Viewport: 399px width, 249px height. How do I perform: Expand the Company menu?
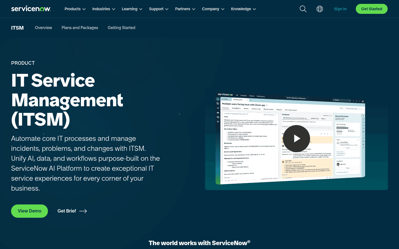click(x=213, y=9)
